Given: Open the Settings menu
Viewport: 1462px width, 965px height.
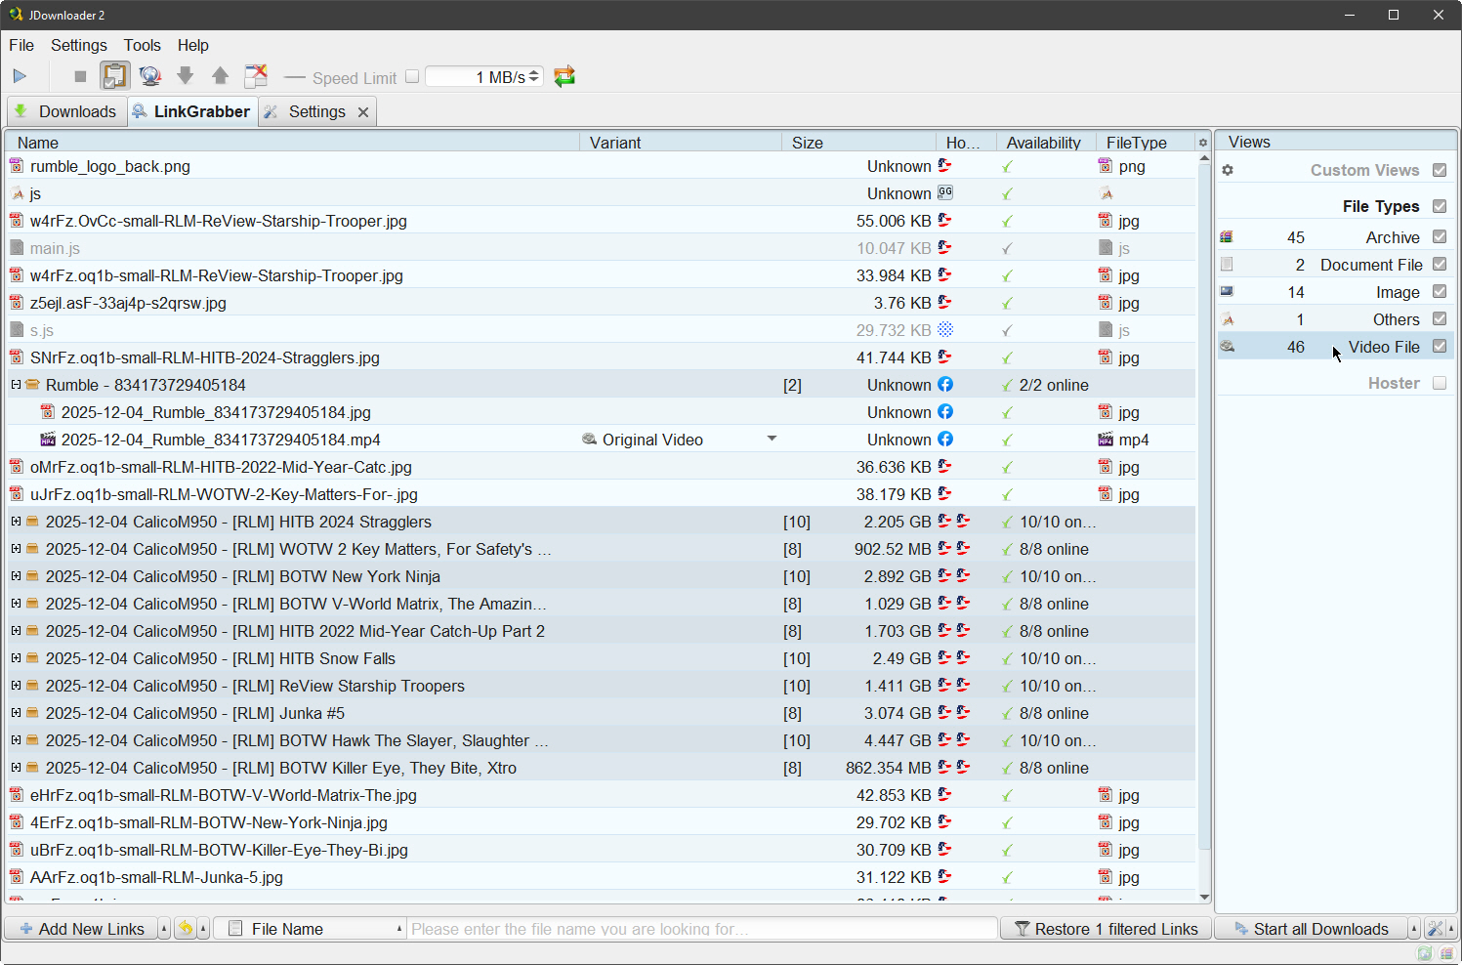Looking at the screenshot, I should [79, 45].
